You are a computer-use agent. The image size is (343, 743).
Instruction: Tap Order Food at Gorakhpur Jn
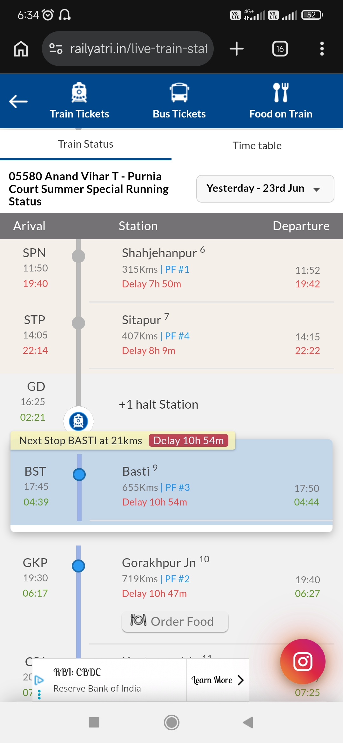175,621
